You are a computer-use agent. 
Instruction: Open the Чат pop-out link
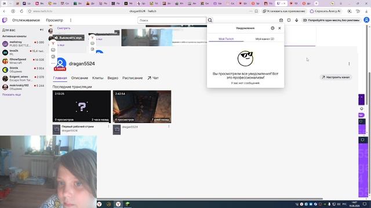pos(153,78)
